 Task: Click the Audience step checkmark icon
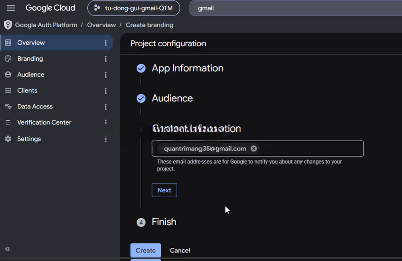pyautogui.click(x=141, y=98)
